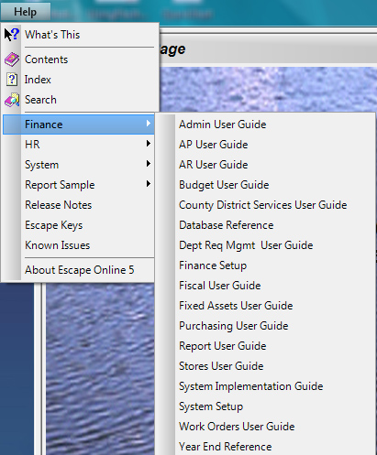Image resolution: width=377 pixels, height=455 pixels.
Task: Open the Admin User Guide
Action: [x=266, y=125]
